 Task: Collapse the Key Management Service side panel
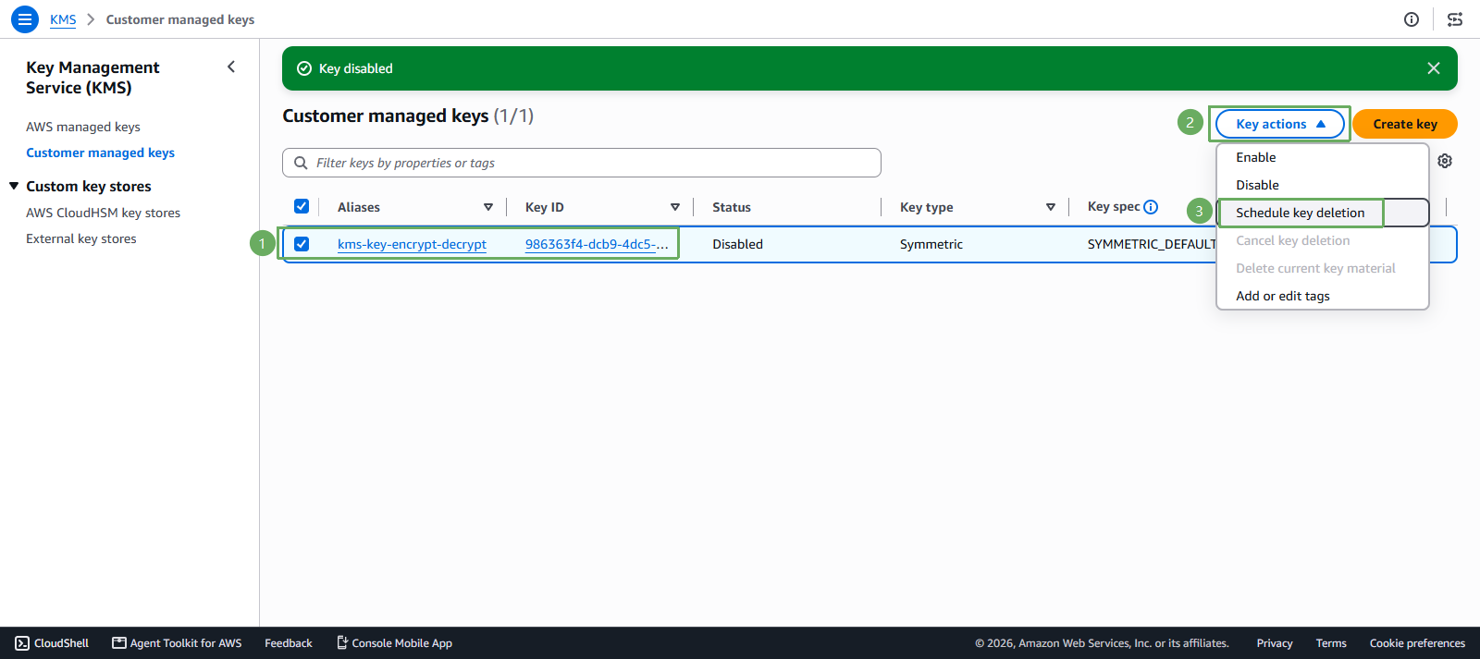231,67
